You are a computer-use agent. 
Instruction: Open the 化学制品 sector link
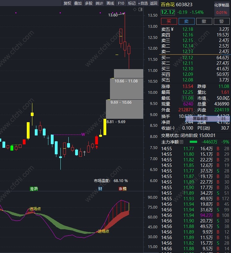click(222, 5)
